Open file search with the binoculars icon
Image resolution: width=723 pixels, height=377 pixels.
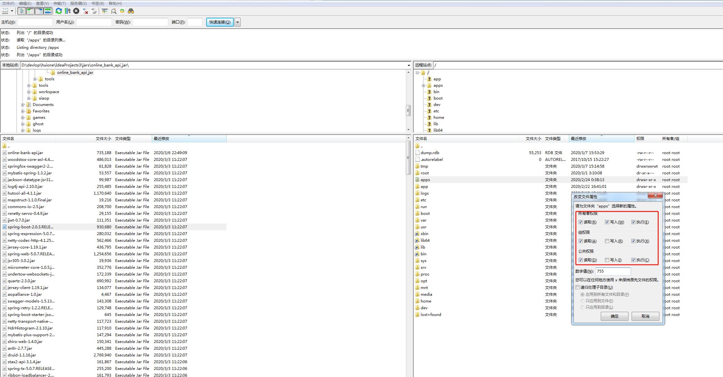point(131,11)
